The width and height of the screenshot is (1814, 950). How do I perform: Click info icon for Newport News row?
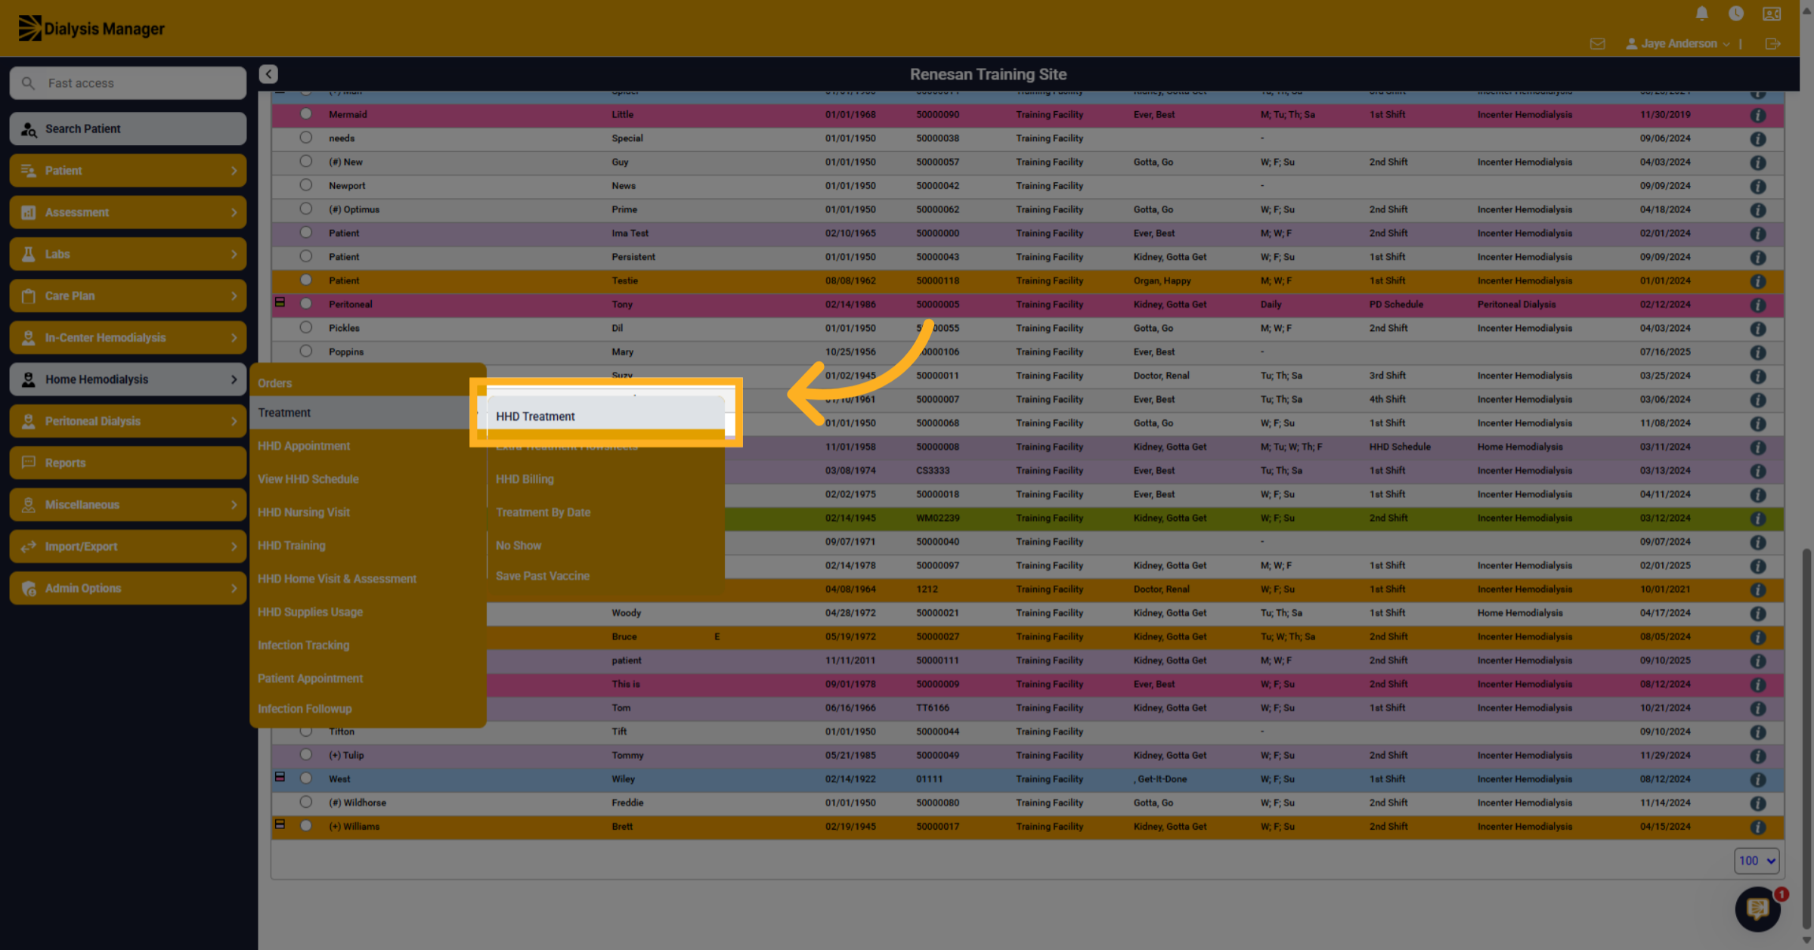click(1758, 186)
